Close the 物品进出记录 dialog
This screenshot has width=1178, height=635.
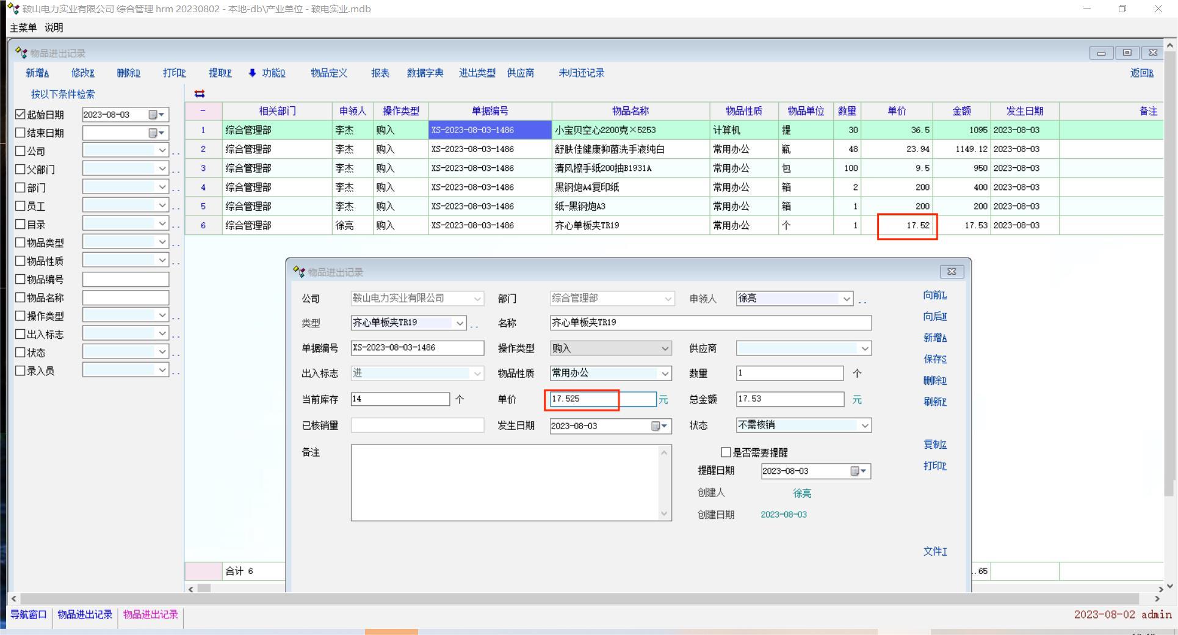[951, 272]
